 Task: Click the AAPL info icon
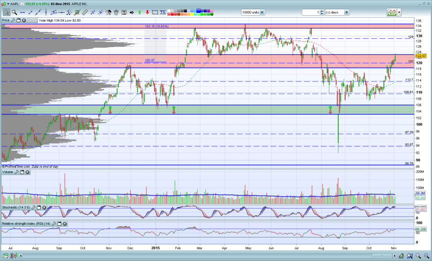click(22, 4)
